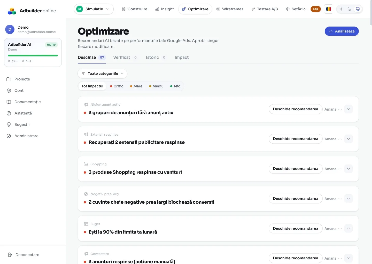
Task: Click the Buget card icon
Action: (86, 224)
